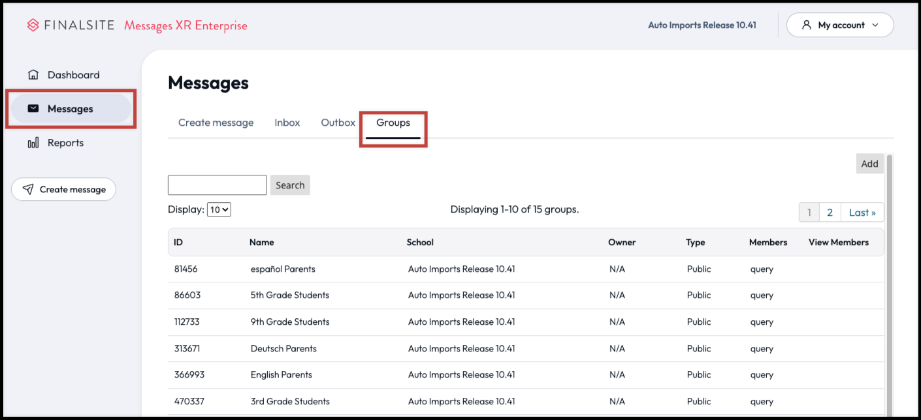Select the Groups tab
Screen dimensions: 921x420
click(393, 123)
